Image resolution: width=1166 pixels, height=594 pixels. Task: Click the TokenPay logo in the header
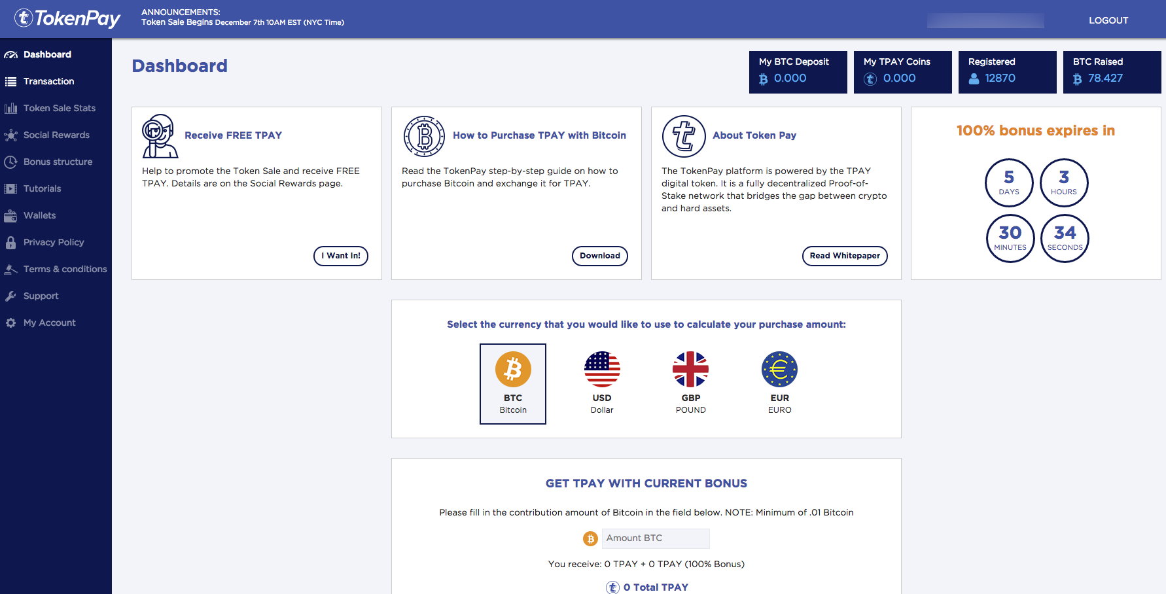tap(67, 18)
